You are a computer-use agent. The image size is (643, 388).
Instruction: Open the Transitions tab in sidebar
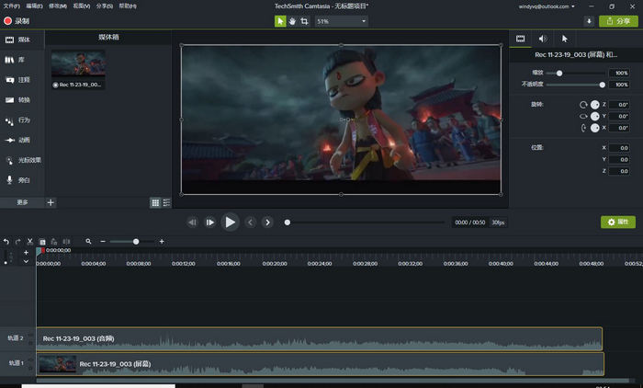(22, 100)
